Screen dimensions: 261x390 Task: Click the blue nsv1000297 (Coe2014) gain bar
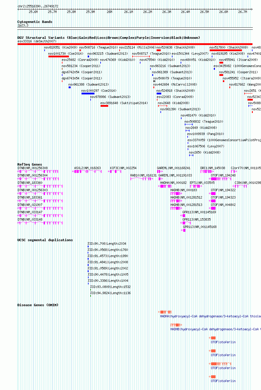(x=88, y=94)
